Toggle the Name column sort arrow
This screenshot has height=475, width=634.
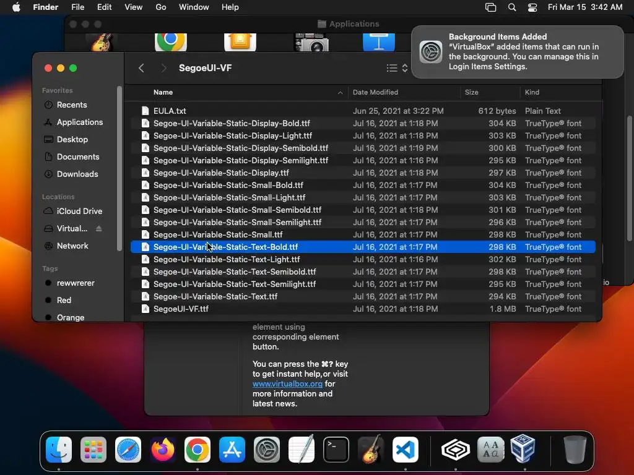click(x=340, y=93)
